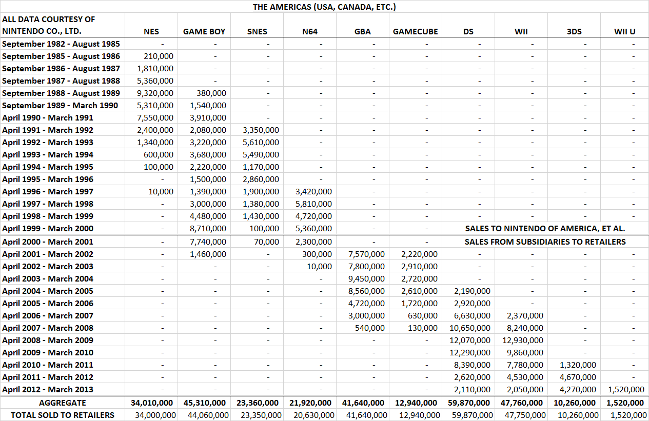This screenshot has height=421, width=649.
Task: Click Game Boy value 3,680,000
Action: tap(208, 154)
